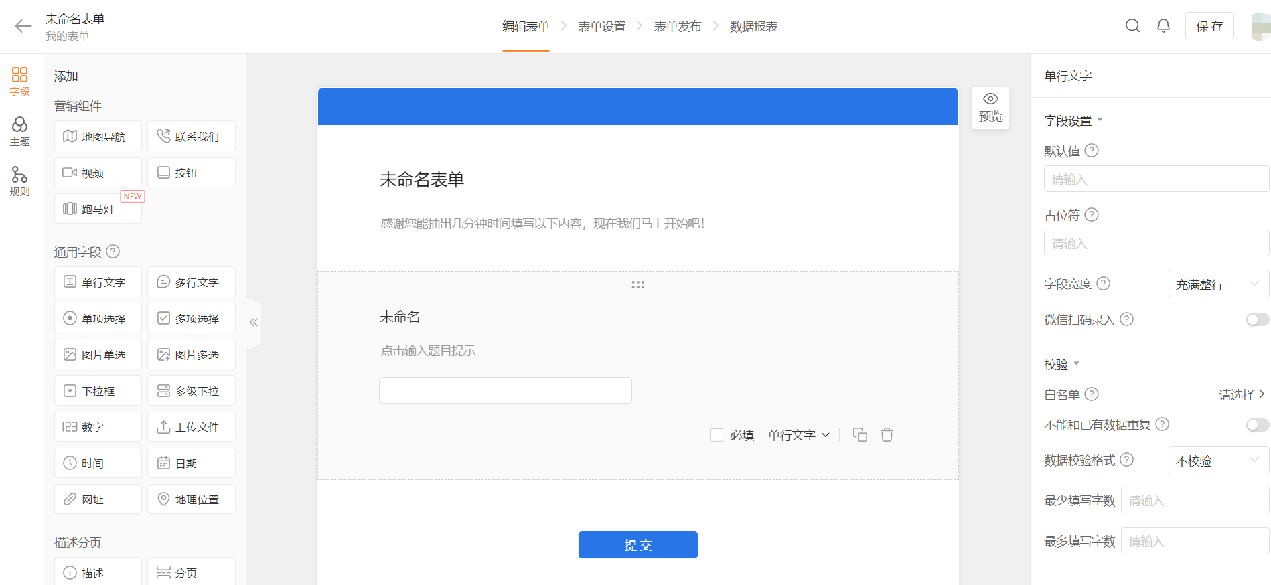Open the 数据校验格式 不校验 dropdown
1271x585 pixels.
tap(1217, 461)
